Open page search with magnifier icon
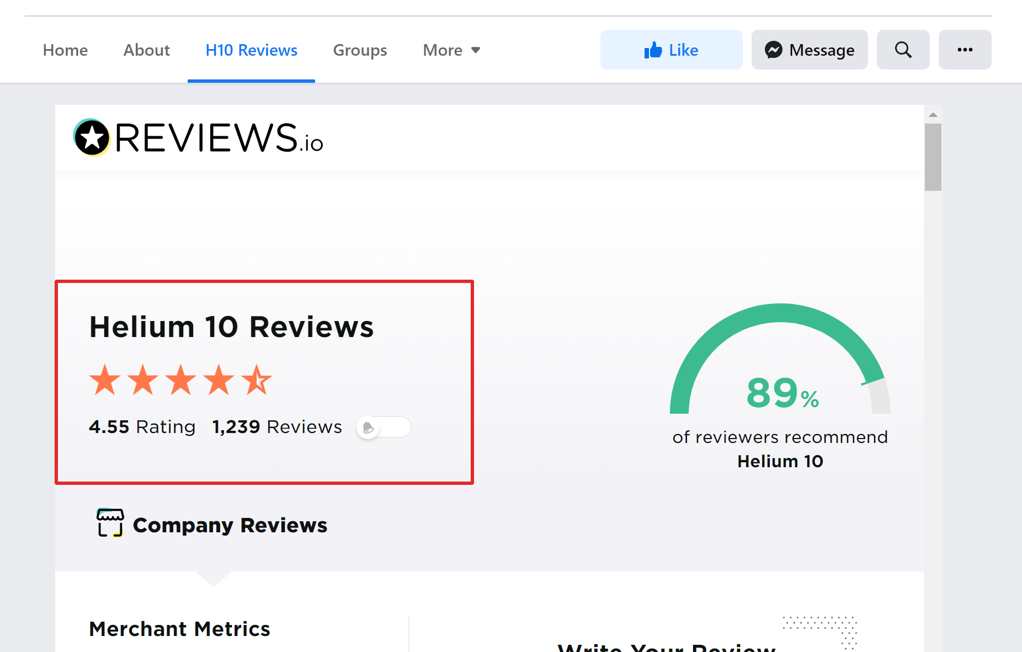 [x=903, y=50]
